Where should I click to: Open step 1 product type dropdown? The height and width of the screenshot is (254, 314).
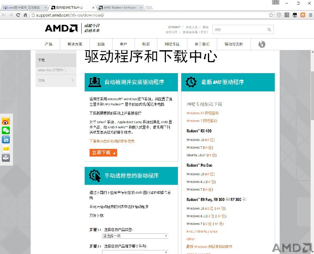(x=135, y=236)
